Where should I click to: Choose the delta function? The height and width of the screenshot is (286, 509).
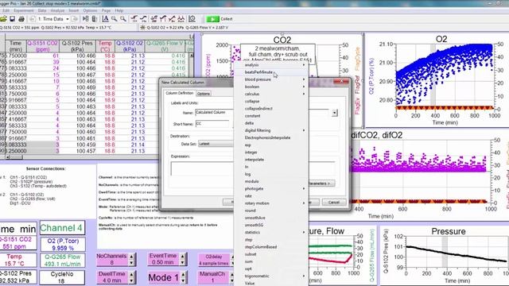[271, 123]
